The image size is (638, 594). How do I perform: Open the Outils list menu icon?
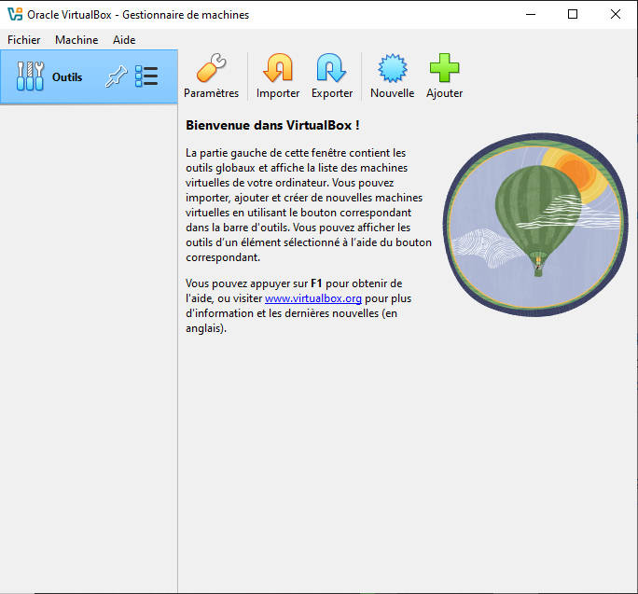click(146, 76)
